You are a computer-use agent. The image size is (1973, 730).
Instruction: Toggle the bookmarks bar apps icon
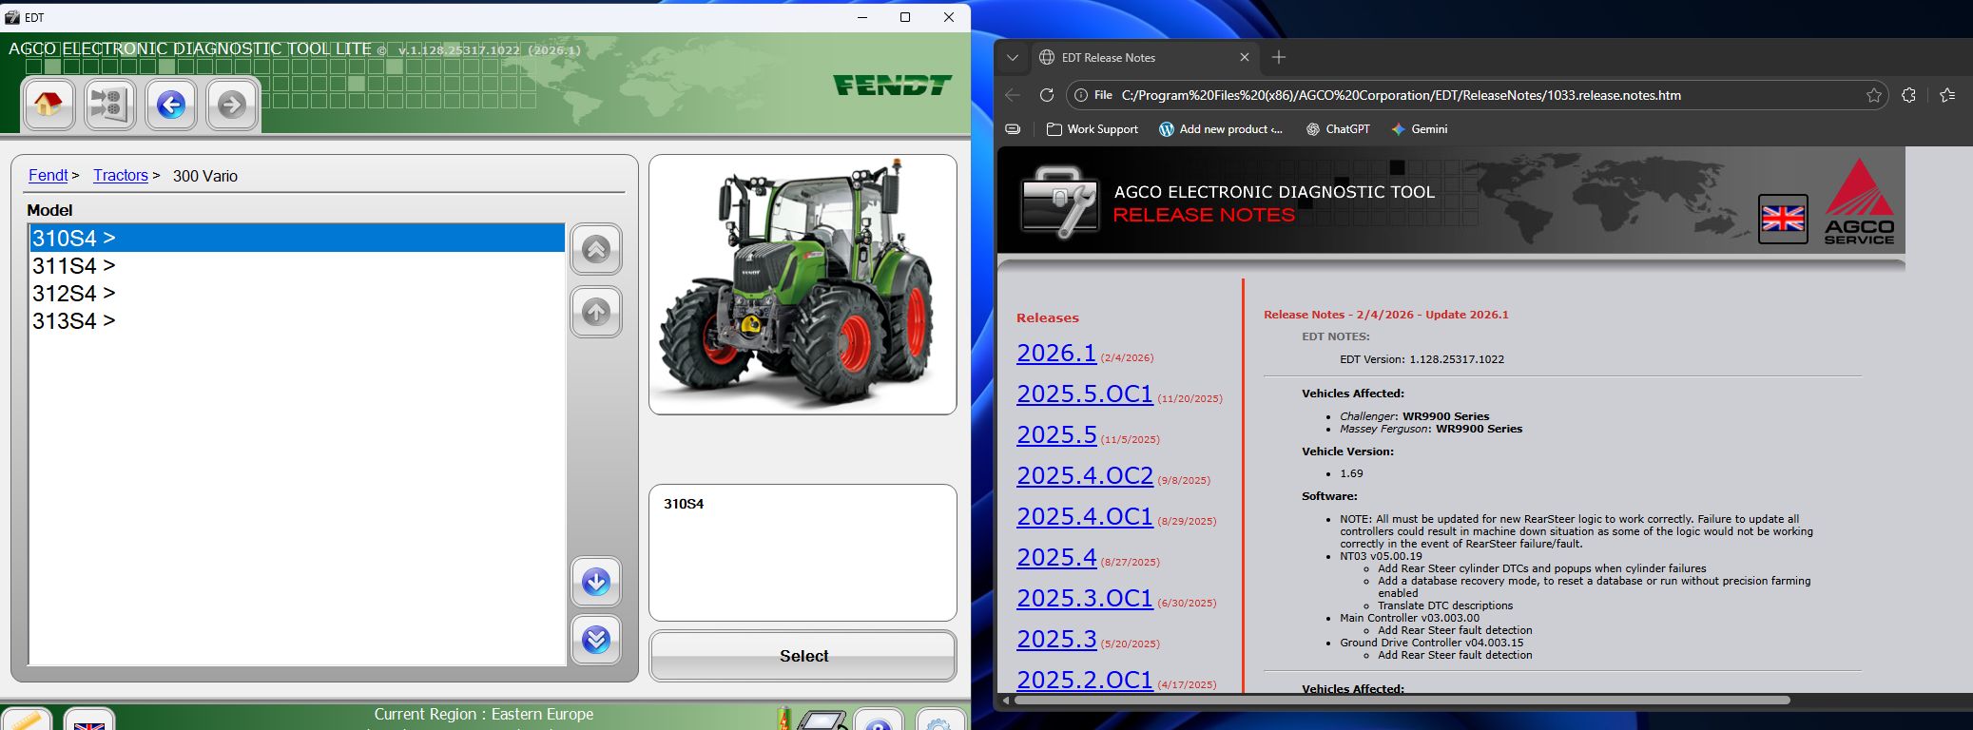(1013, 129)
